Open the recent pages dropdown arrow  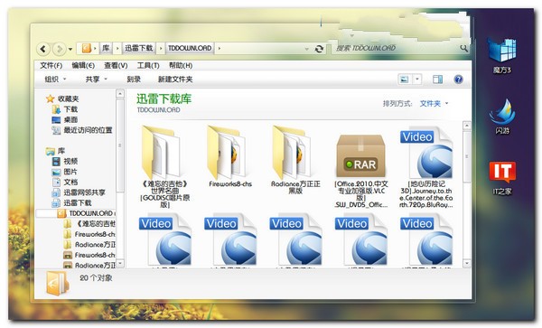pyautogui.click(x=70, y=49)
